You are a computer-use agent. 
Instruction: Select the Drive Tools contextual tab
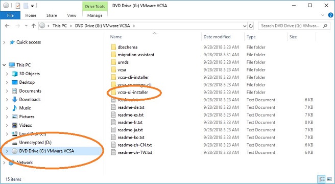95,7
